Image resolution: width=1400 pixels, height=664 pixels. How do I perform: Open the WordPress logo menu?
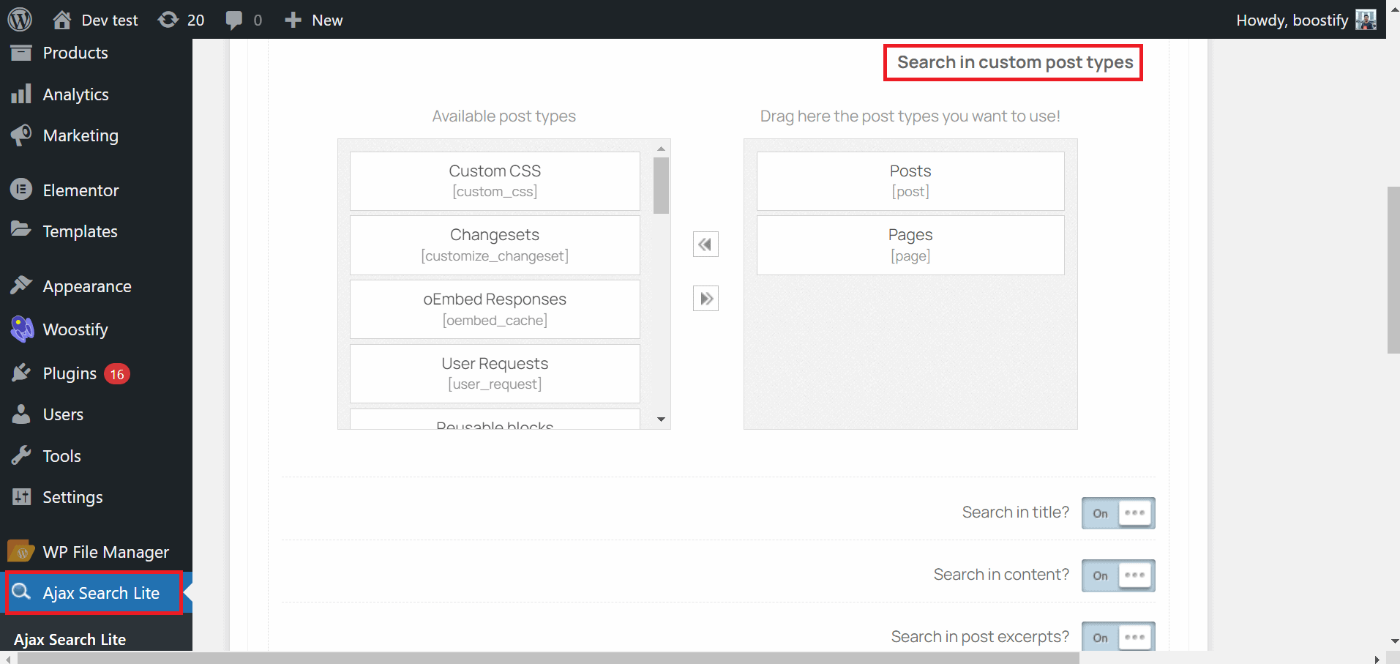[20, 20]
